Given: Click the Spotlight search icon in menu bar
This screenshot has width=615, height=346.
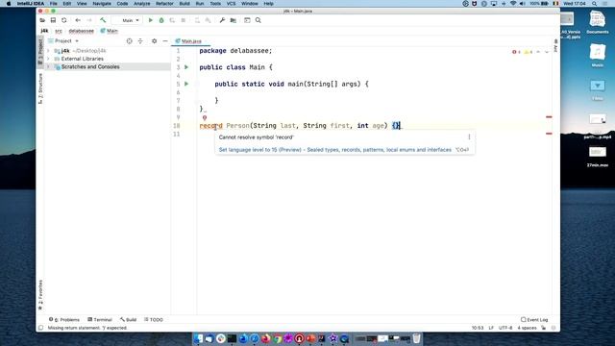Looking at the screenshot, I should point(595,4).
